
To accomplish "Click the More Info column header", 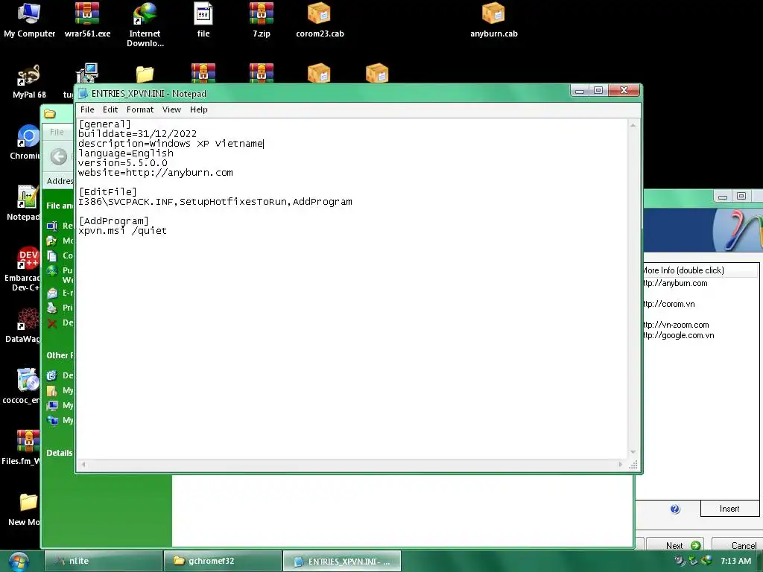I will click(x=700, y=270).
